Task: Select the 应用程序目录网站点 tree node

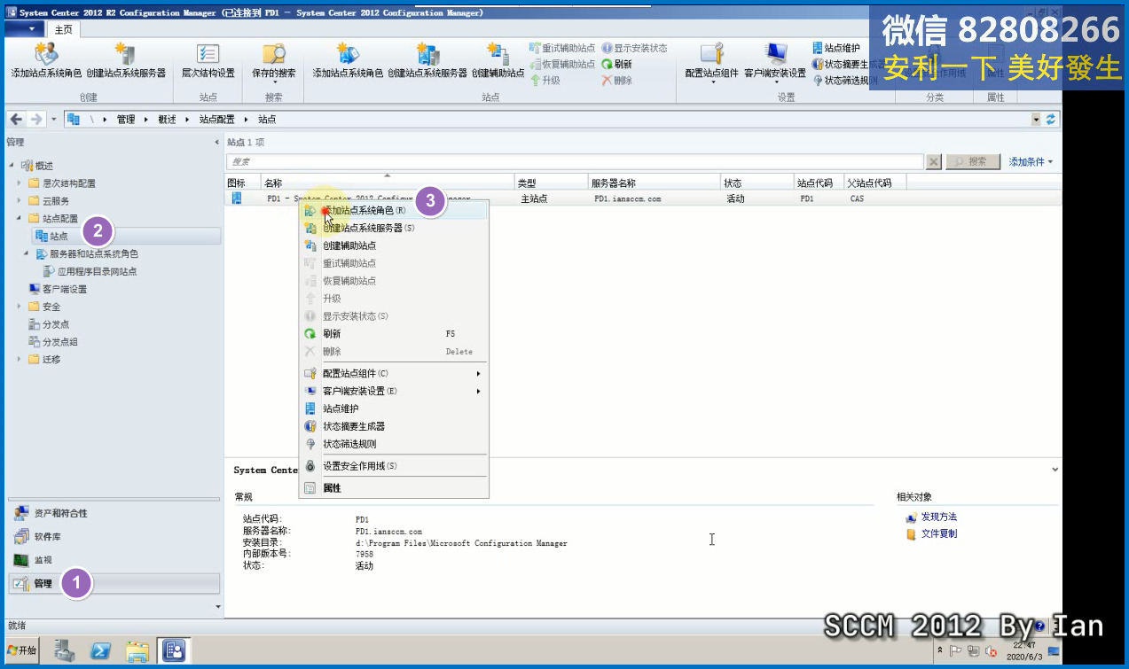Action: point(90,271)
